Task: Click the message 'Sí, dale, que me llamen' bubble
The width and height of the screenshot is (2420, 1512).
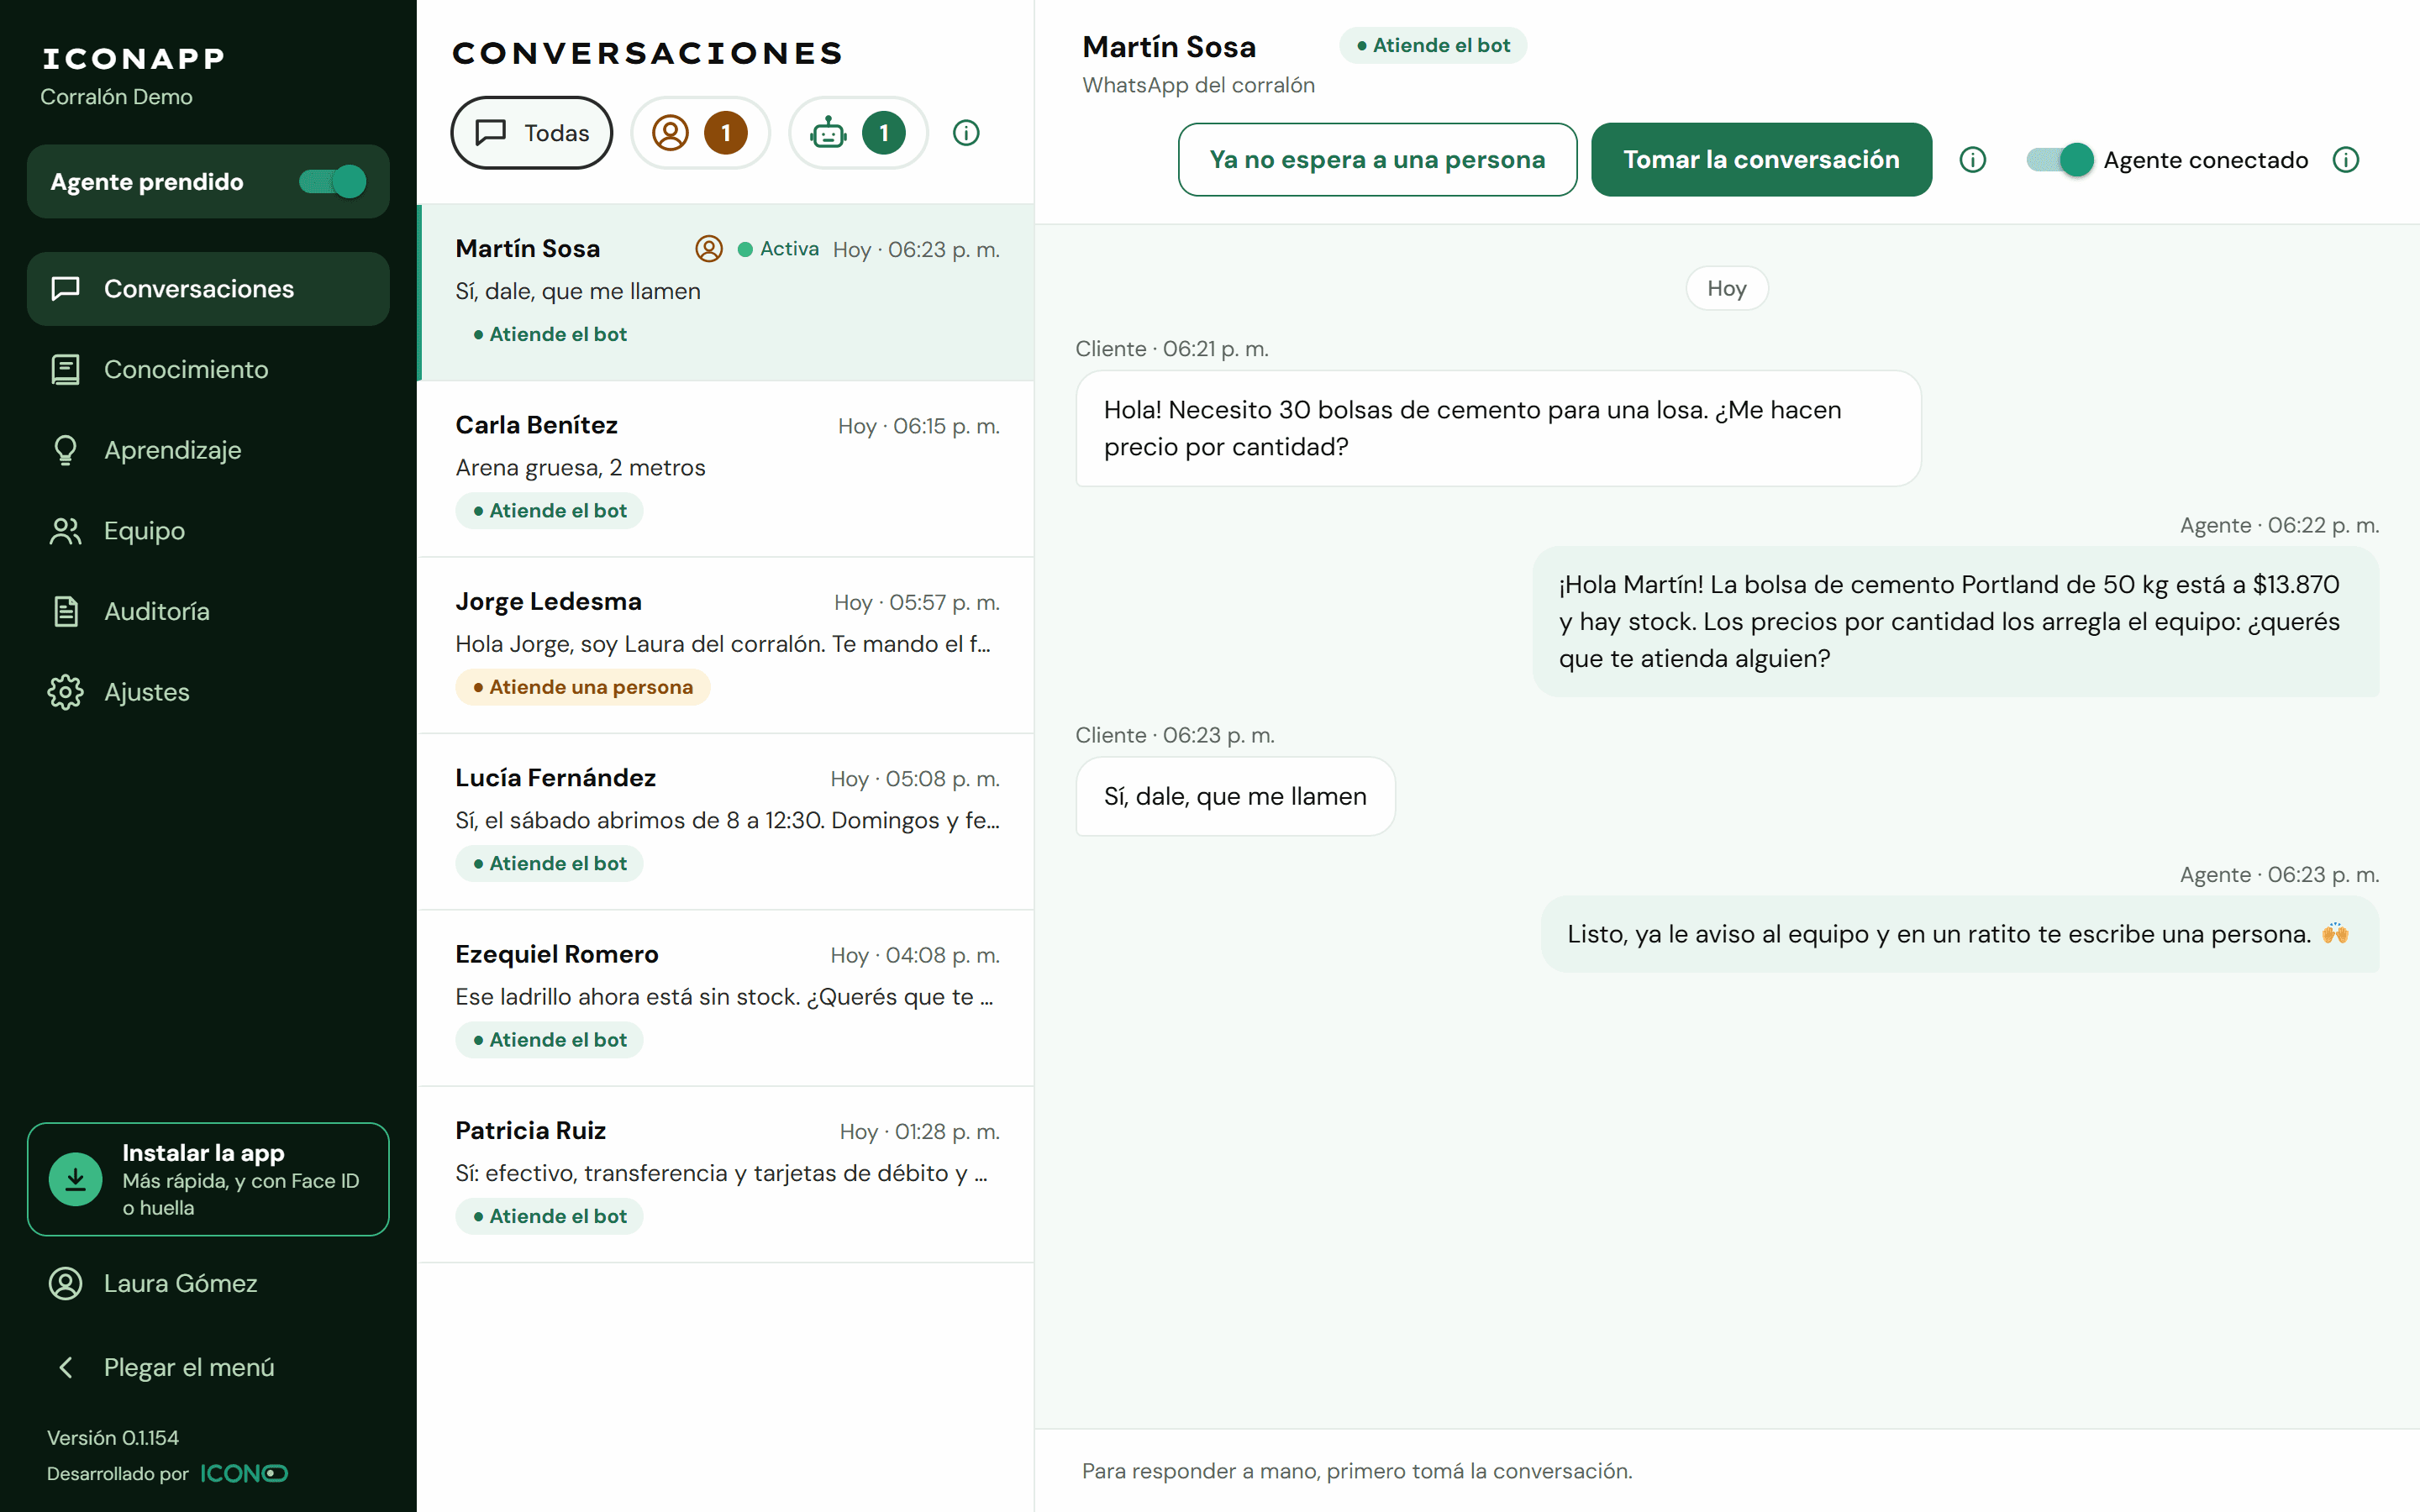Action: point(1235,796)
